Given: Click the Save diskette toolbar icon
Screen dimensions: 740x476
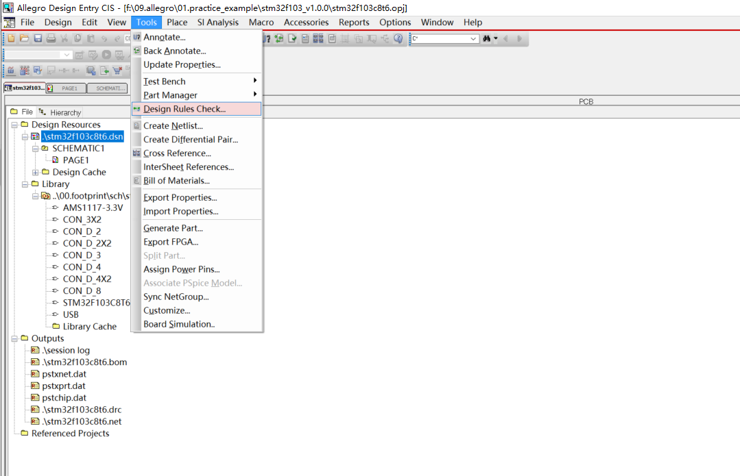Looking at the screenshot, I should tap(38, 38).
